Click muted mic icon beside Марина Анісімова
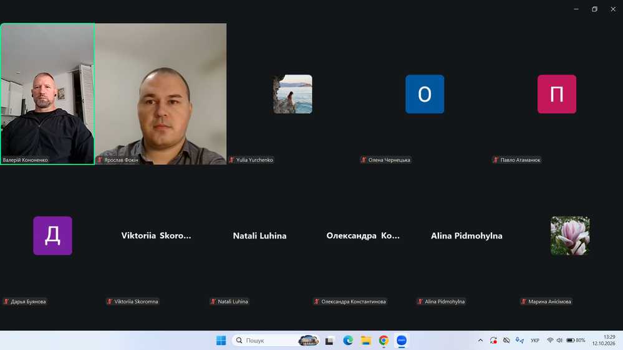Screen dimensions: 623x350 [x=524, y=301]
